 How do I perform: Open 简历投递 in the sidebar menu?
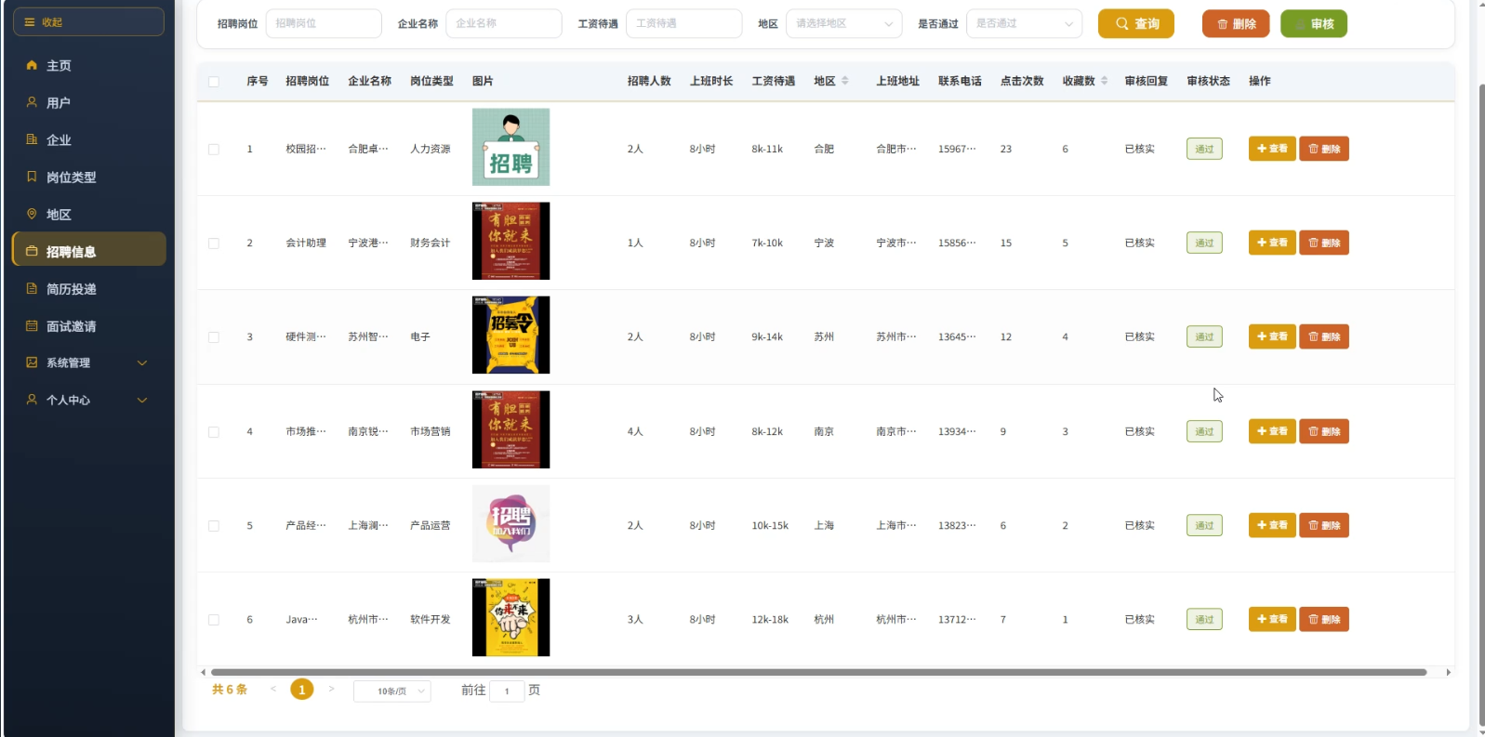coord(89,289)
